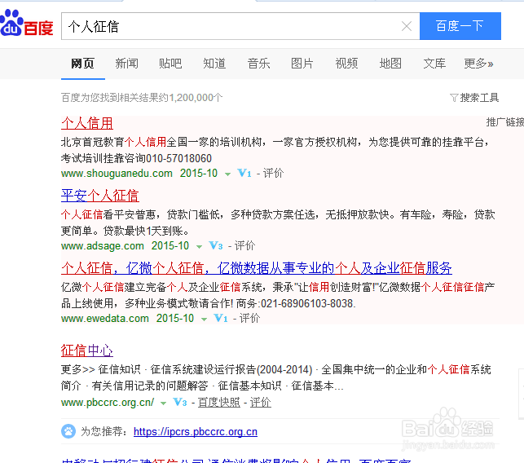Viewport: 524px width, 463px height.
Task: Click the paw icon beside 为您推荐
Action: [x=68, y=431]
